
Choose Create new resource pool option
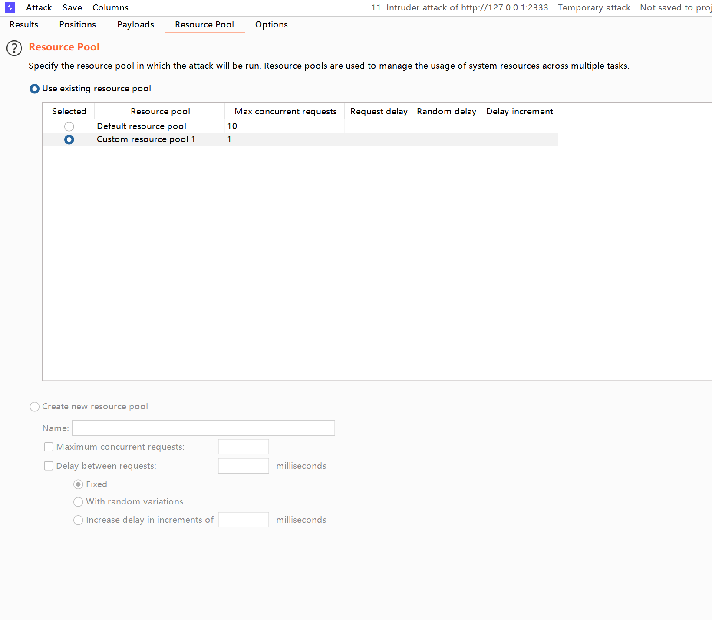[89, 407]
